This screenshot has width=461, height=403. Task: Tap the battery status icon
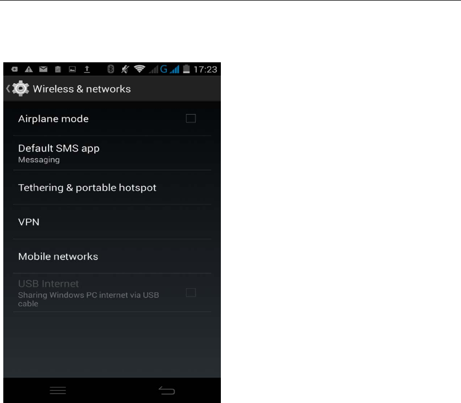pos(186,69)
